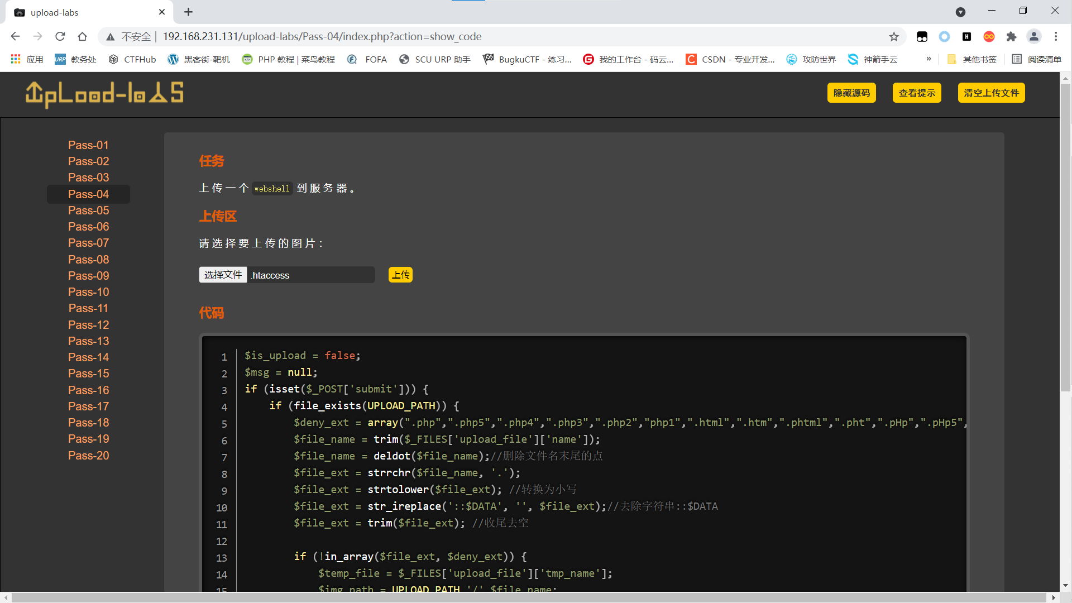
Task: Open PHP 教程 菜鸟教程 bookmark
Action: point(288,59)
